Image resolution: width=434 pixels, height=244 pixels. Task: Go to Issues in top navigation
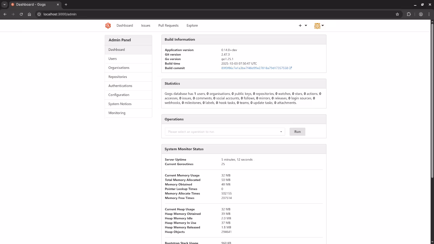click(x=145, y=25)
